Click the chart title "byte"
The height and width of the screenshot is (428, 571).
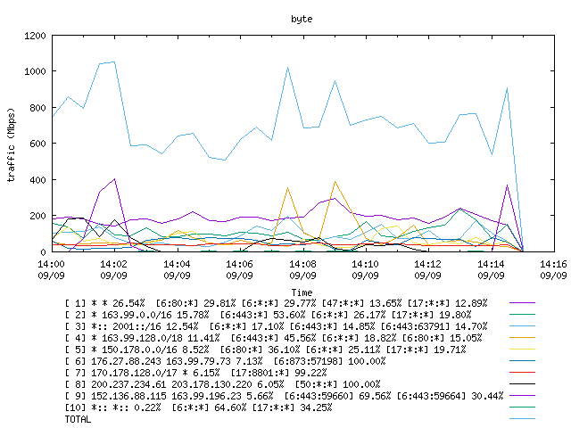[302, 19]
